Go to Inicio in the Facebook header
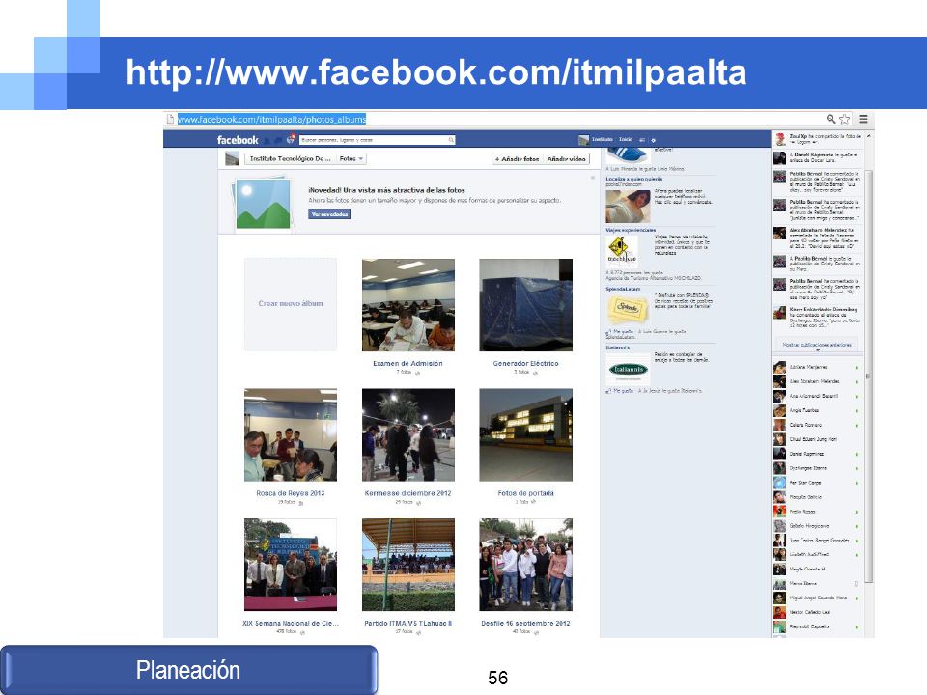The image size is (927, 695). 626,139
